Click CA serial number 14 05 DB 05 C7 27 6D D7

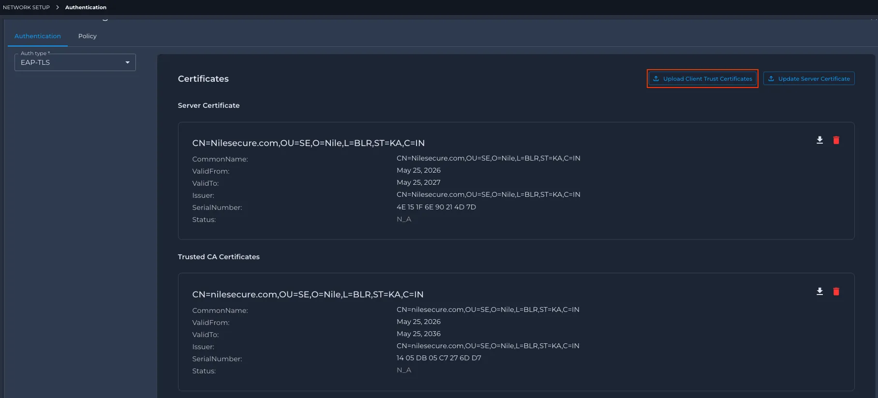pos(439,358)
